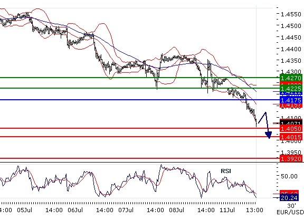Click the 1.4350 price axis label
304x219 pixels.
coord(291,61)
